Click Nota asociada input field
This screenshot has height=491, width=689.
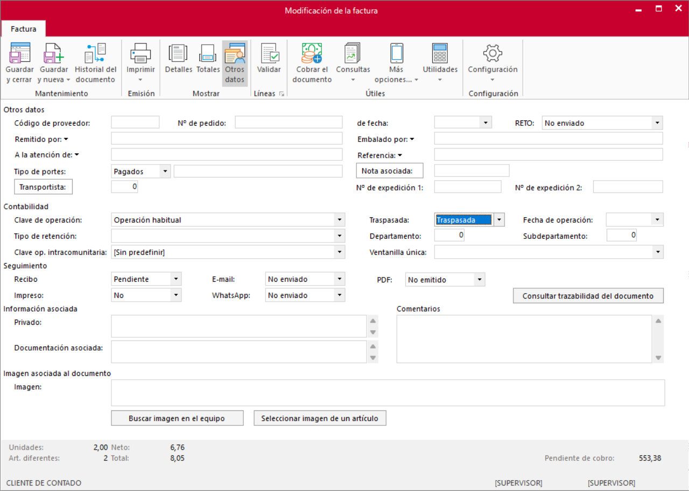tap(472, 171)
